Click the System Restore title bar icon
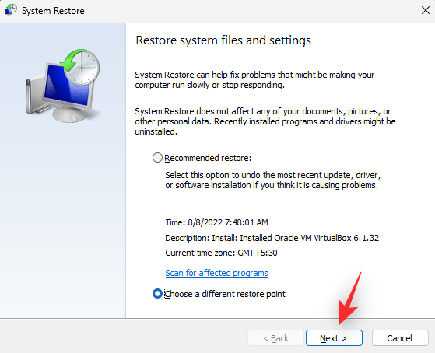 [x=11, y=11]
